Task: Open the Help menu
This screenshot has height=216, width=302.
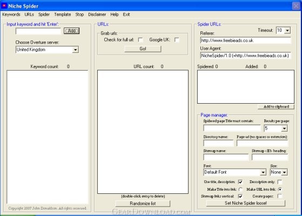Action: (x=115, y=15)
